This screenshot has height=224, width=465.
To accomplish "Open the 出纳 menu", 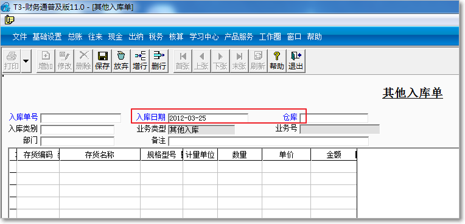I will [136, 37].
